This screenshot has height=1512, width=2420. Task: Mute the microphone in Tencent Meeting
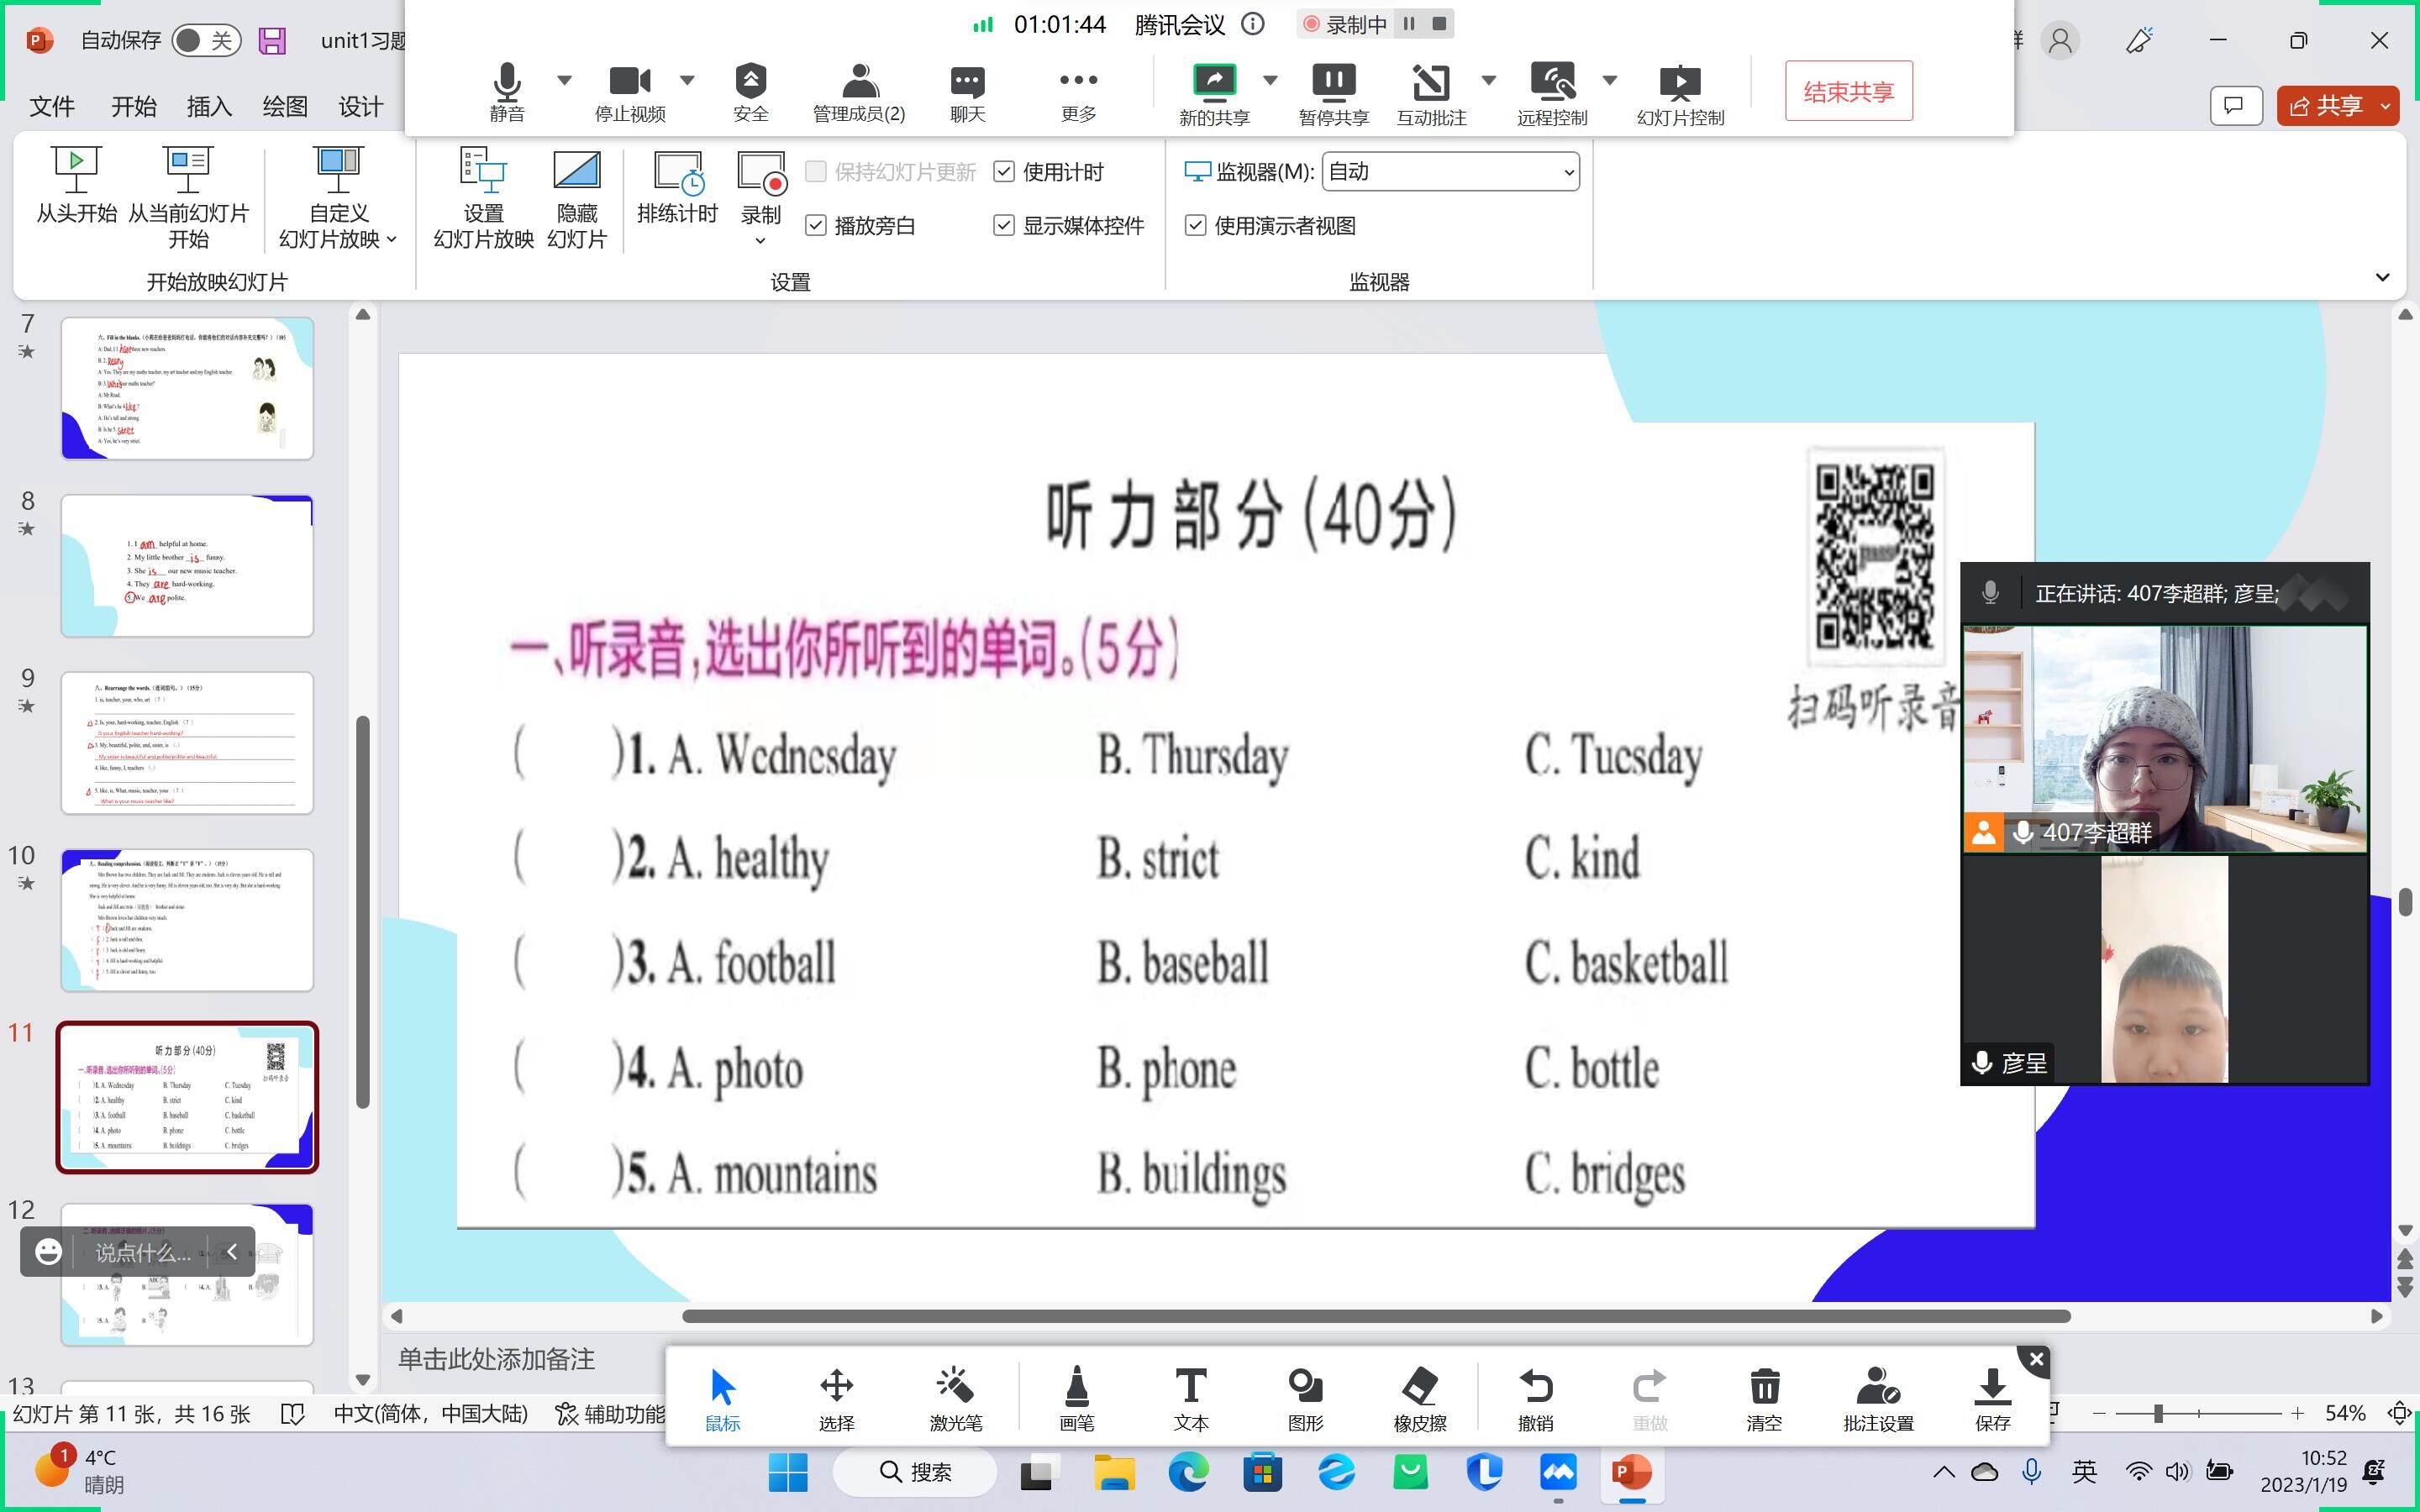tap(507, 93)
